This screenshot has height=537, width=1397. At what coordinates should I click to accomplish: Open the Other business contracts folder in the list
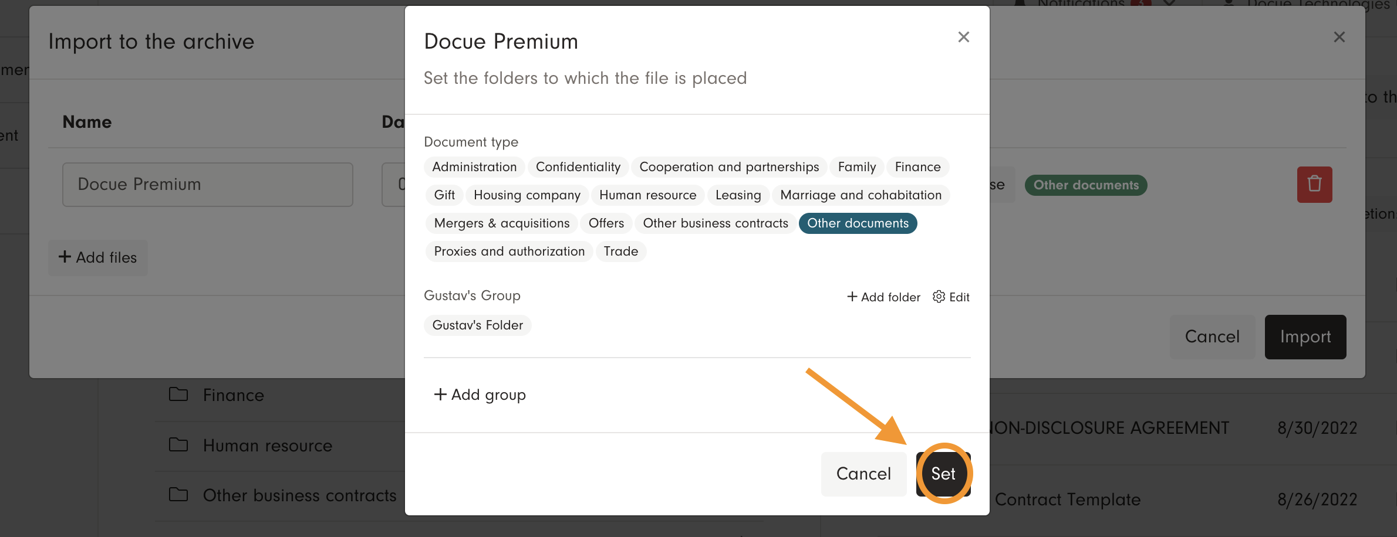(x=299, y=495)
